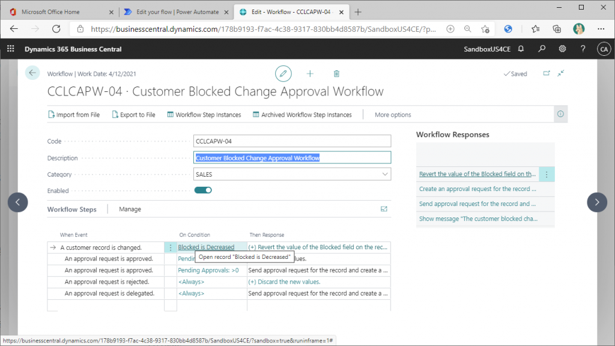This screenshot has height=346, width=615.
Task: Select Send approval request response in FactBox
Action: click(x=477, y=204)
